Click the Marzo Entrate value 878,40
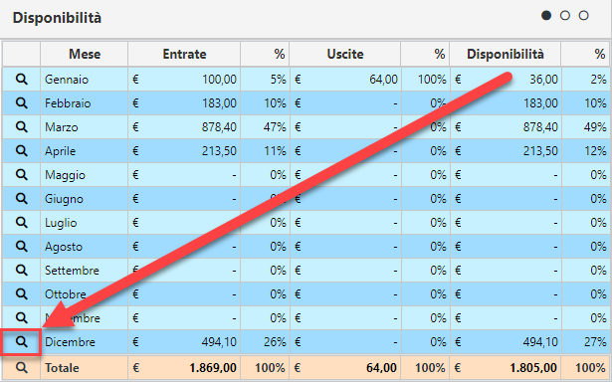612x382 pixels. 219,126
